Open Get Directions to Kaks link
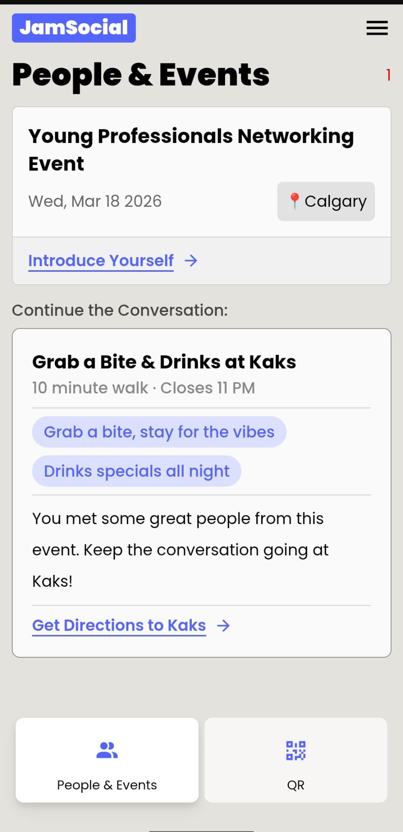 point(119,626)
